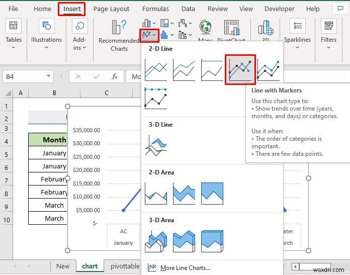This screenshot has height=275, width=350.
Task: Switch to the Formulas tab
Action: pos(155,9)
